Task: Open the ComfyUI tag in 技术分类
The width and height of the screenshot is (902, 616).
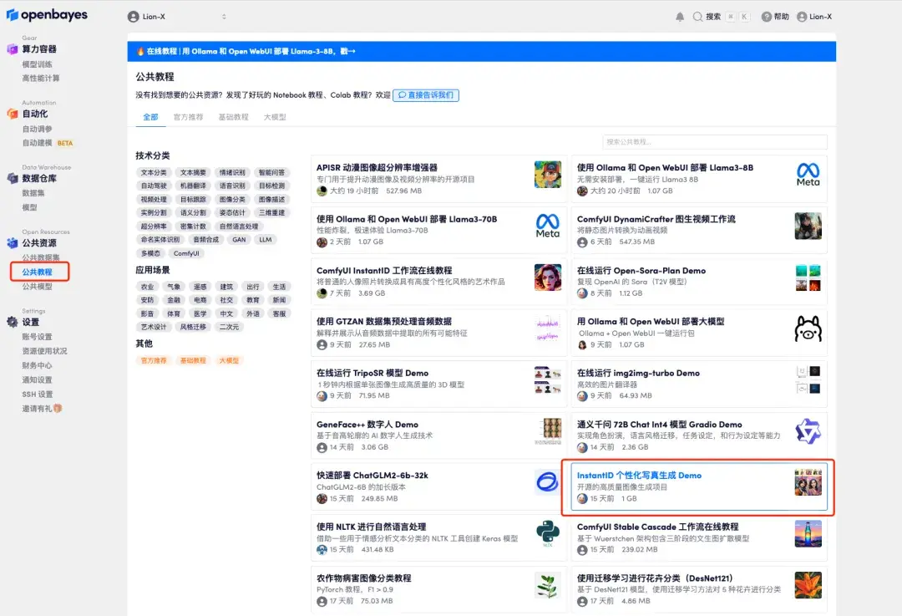Action: (187, 253)
